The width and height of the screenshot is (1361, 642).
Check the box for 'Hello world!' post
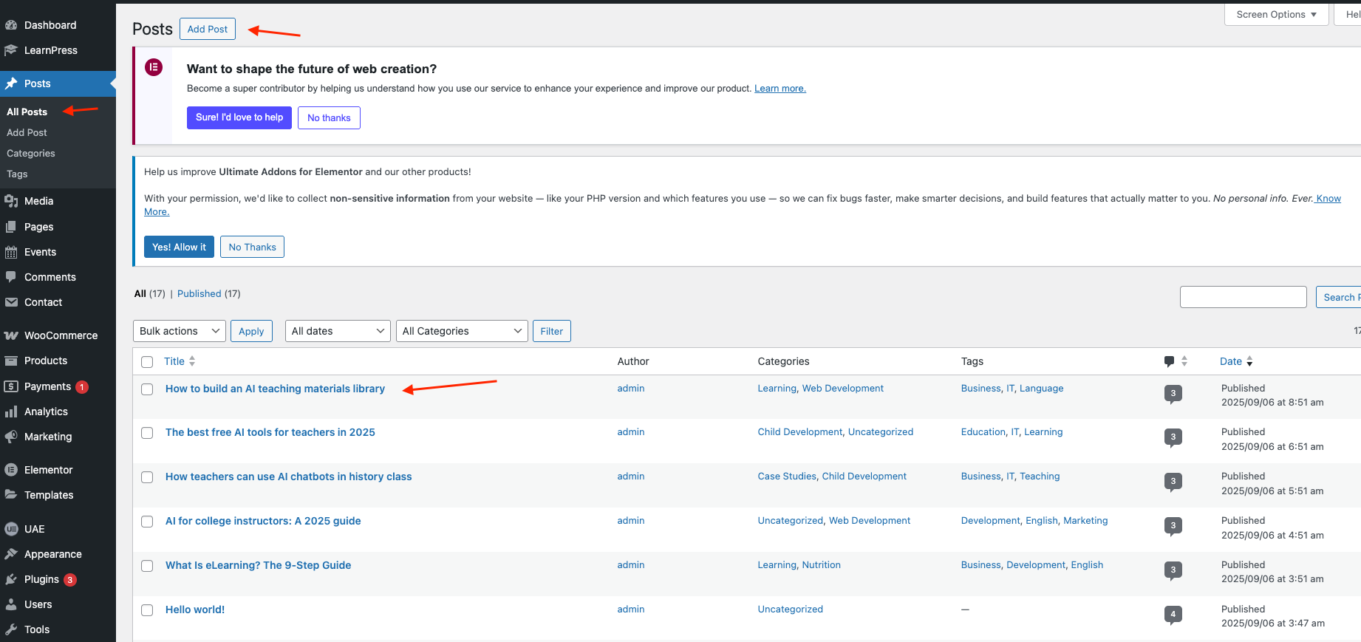point(147,610)
